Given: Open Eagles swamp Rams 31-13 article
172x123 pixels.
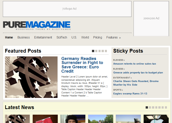Looking at the screenshot, I should click(130, 93).
